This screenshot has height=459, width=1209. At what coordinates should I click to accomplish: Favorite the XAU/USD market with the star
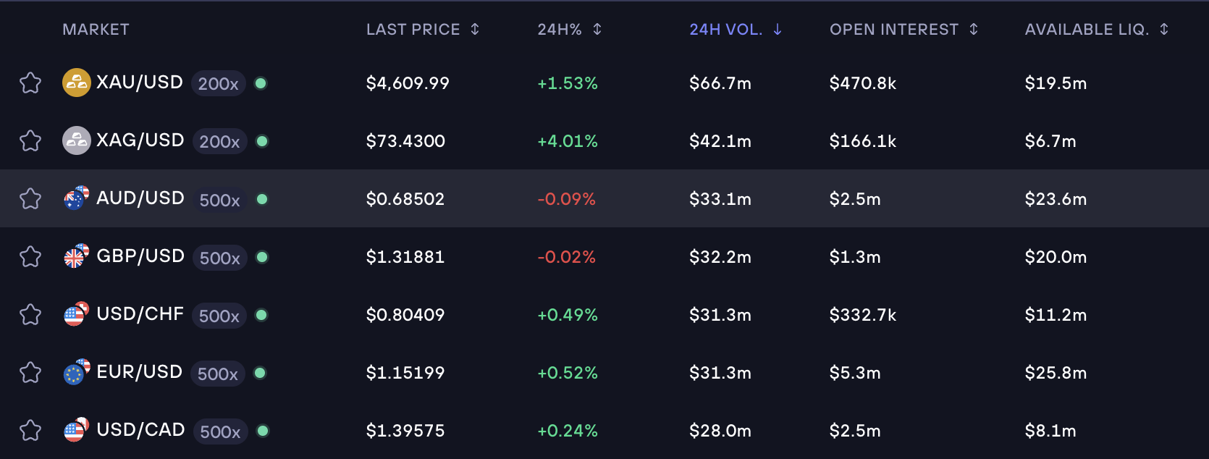pyautogui.click(x=30, y=83)
